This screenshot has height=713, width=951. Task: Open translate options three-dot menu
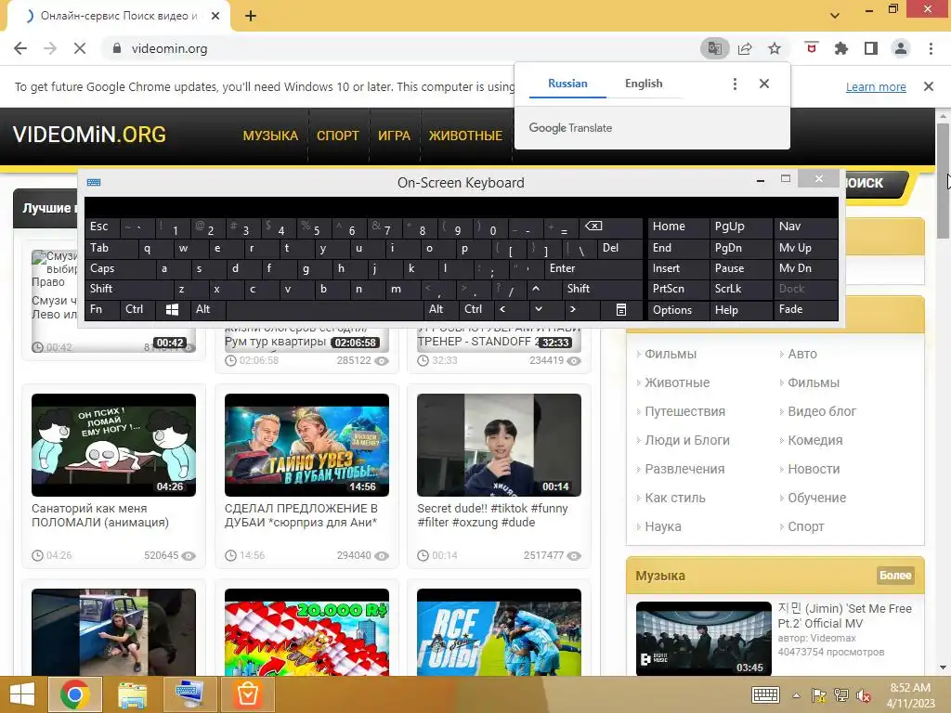pos(735,84)
